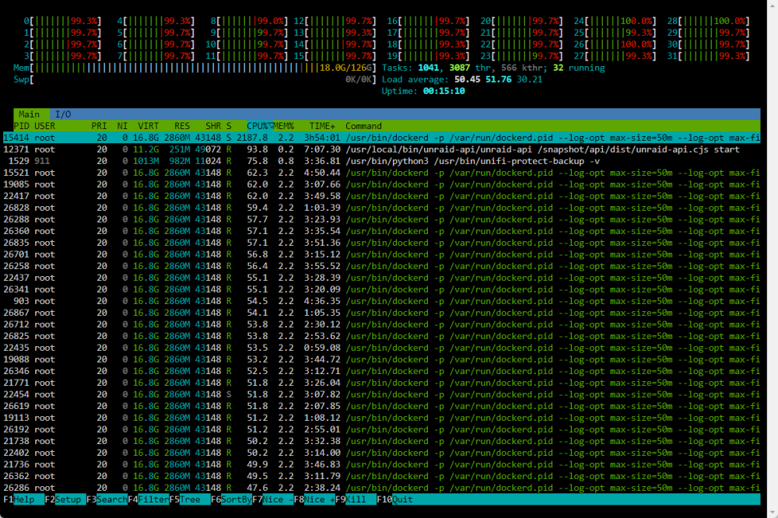Image resolution: width=778 pixels, height=518 pixels.
Task: Click the NI column header
Action: pos(123,126)
